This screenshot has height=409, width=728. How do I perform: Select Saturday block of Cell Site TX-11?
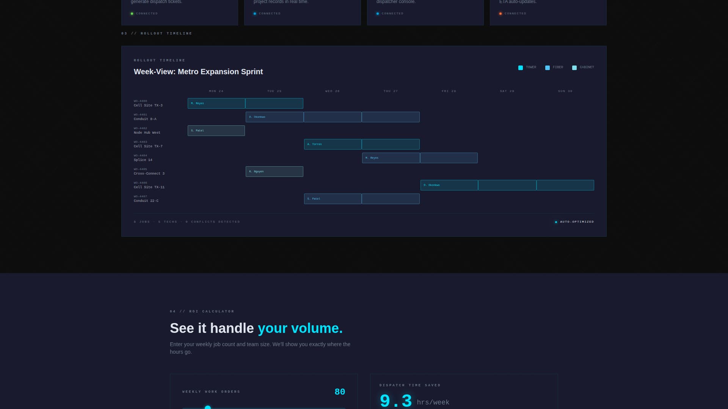[x=507, y=185]
